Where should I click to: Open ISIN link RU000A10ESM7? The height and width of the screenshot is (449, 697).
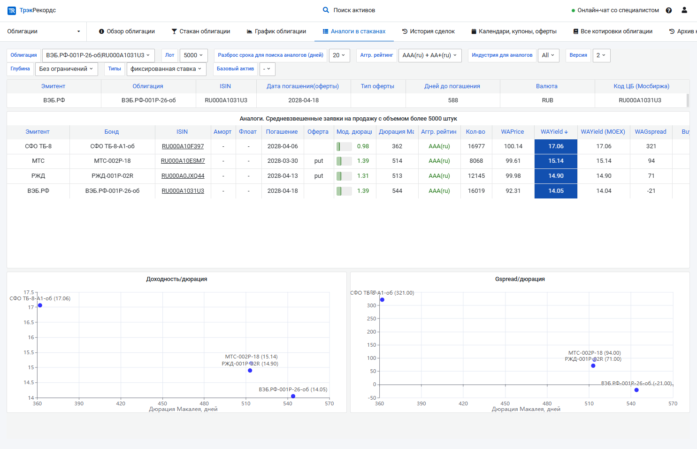click(183, 161)
